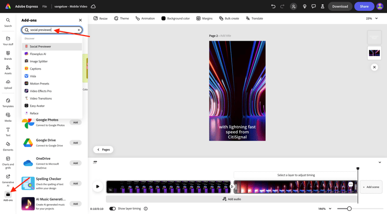Select Video Effects Pro suggestion
The height and width of the screenshot is (214, 387).
[52, 91]
